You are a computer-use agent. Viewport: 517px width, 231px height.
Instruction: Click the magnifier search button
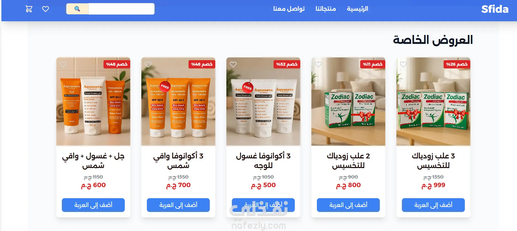click(77, 9)
